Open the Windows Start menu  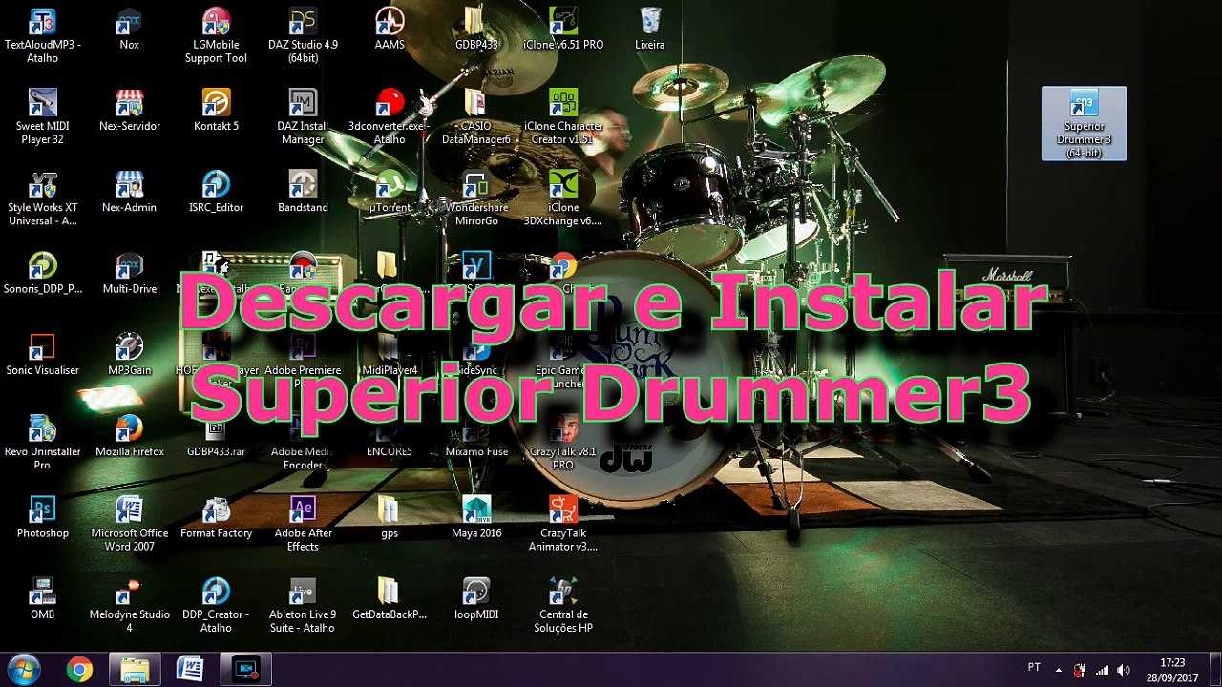(23, 670)
